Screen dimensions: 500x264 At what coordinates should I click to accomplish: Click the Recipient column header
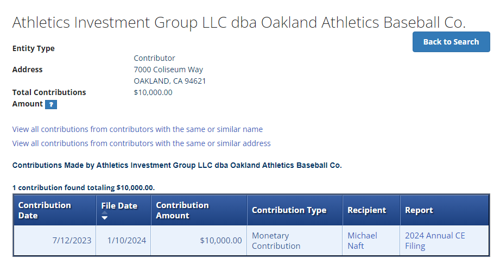366,210
